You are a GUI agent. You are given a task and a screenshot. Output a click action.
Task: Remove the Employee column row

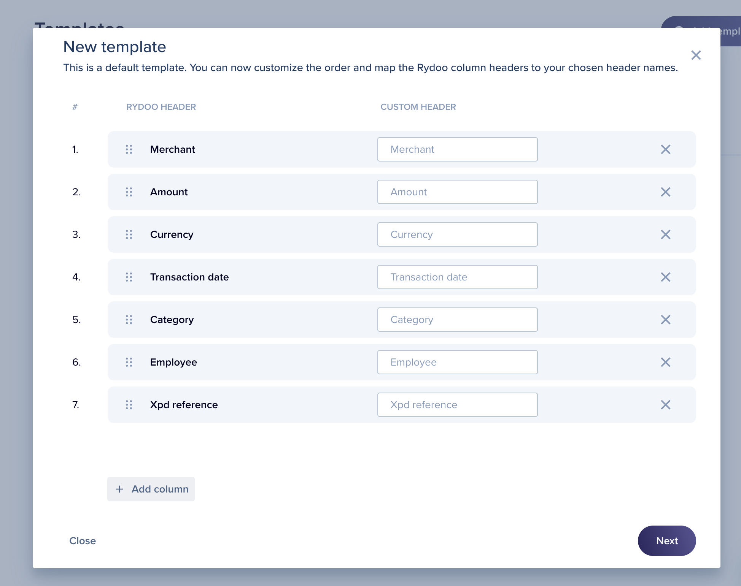tap(666, 362)
